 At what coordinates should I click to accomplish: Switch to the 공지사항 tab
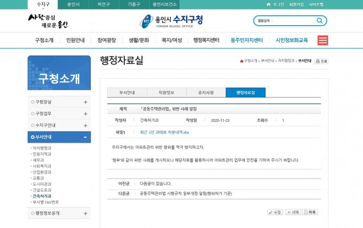(206, 92)
